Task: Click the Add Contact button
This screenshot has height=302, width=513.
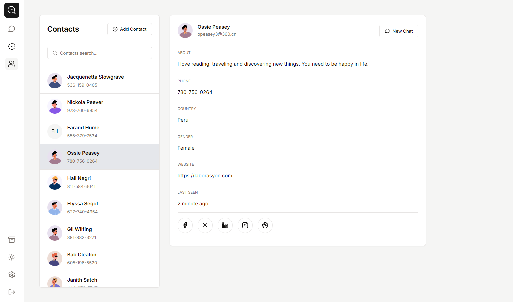Action: coord(130,29)
